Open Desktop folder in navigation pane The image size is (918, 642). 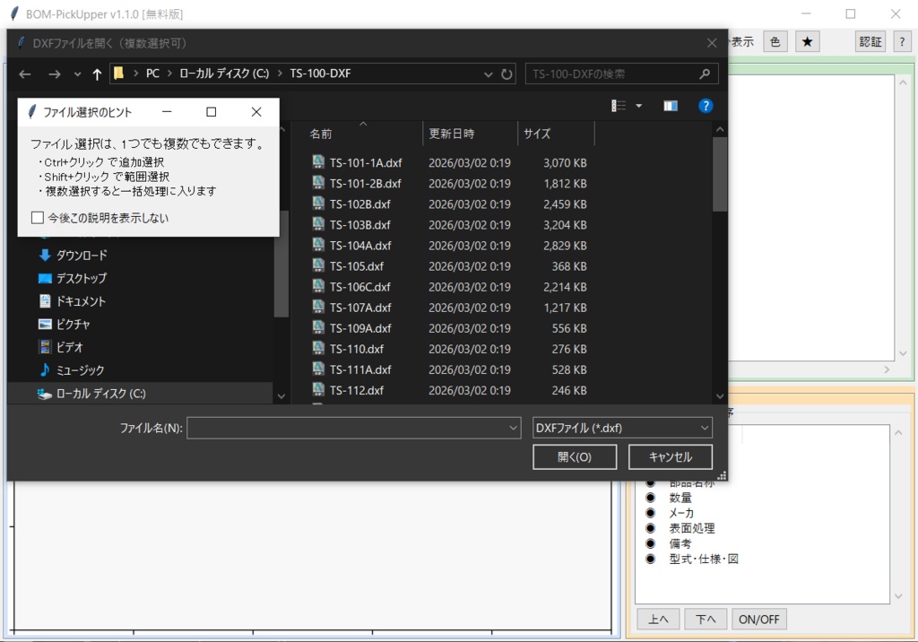73,278
